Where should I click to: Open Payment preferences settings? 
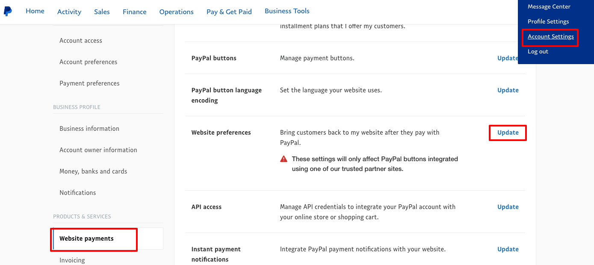tap(89, 83)
